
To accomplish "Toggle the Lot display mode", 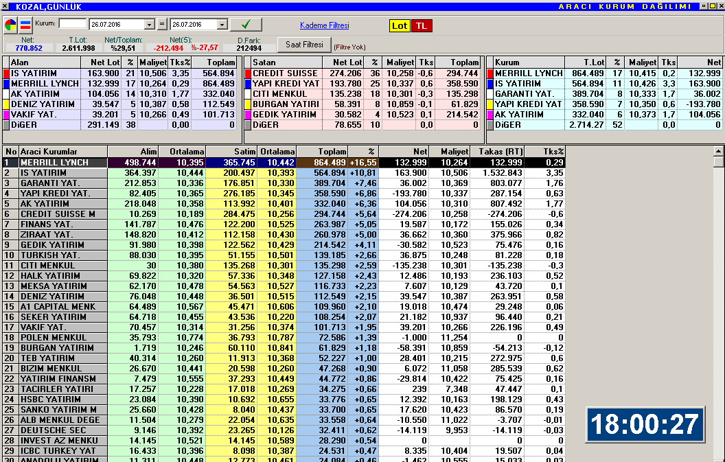I will pyautogui.click(x=400, y=25).
